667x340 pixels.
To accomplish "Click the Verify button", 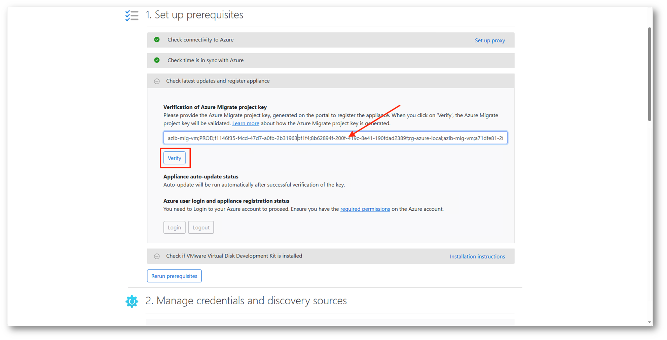I will 174,158.
